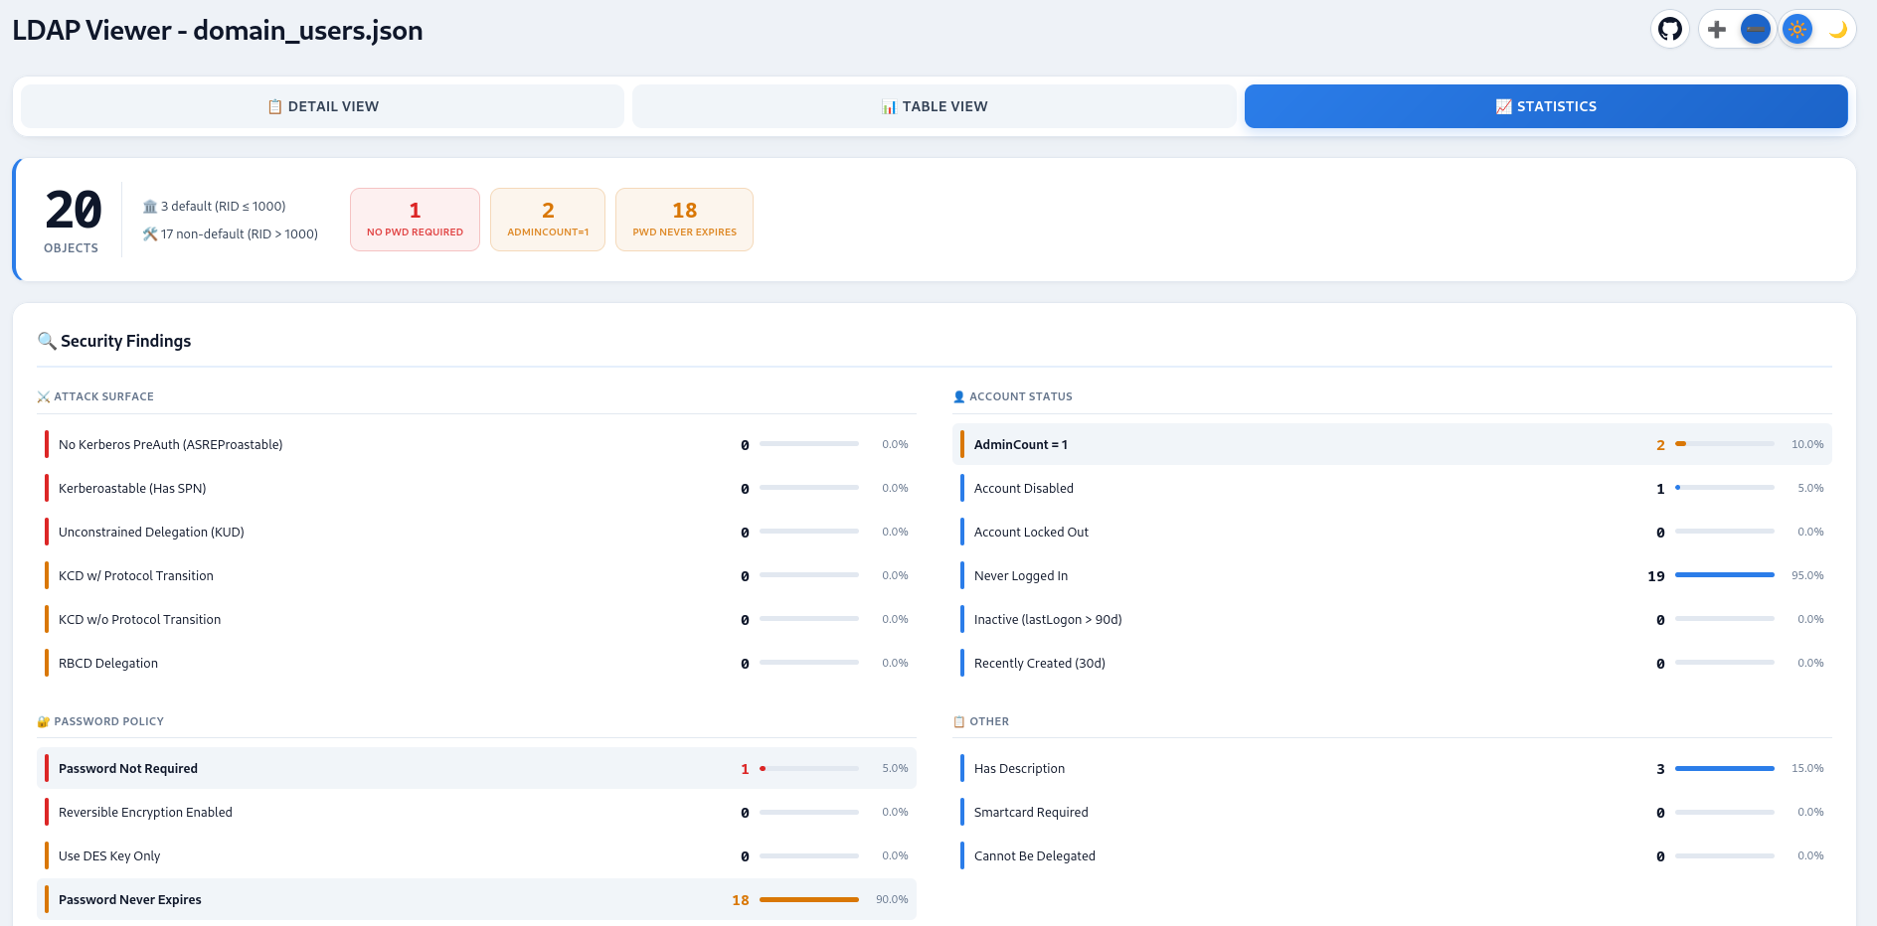Select the Account Locked Out row
The width and height of the screenshot is (1877, 926).
pyautogui.click(x=1392, y=532)
